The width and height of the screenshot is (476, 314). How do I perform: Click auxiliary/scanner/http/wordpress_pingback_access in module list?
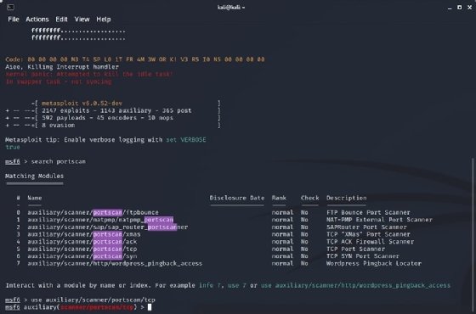pos(115,263)
